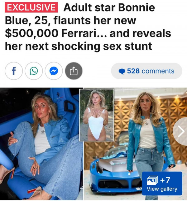Image resolution: width=187 pixels, height=201 pixels.
Task: Share the article via WhatsApp
Action: point(34,71)
